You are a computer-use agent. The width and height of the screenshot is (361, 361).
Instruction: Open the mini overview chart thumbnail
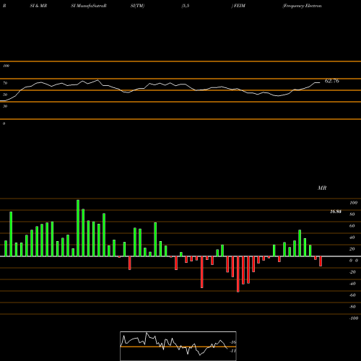coord(178,346)
